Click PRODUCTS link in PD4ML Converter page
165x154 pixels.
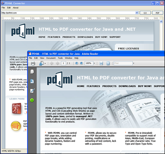tap(69, 37)
